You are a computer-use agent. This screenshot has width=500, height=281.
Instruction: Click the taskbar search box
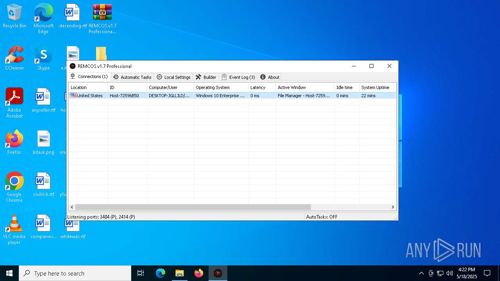75,273
